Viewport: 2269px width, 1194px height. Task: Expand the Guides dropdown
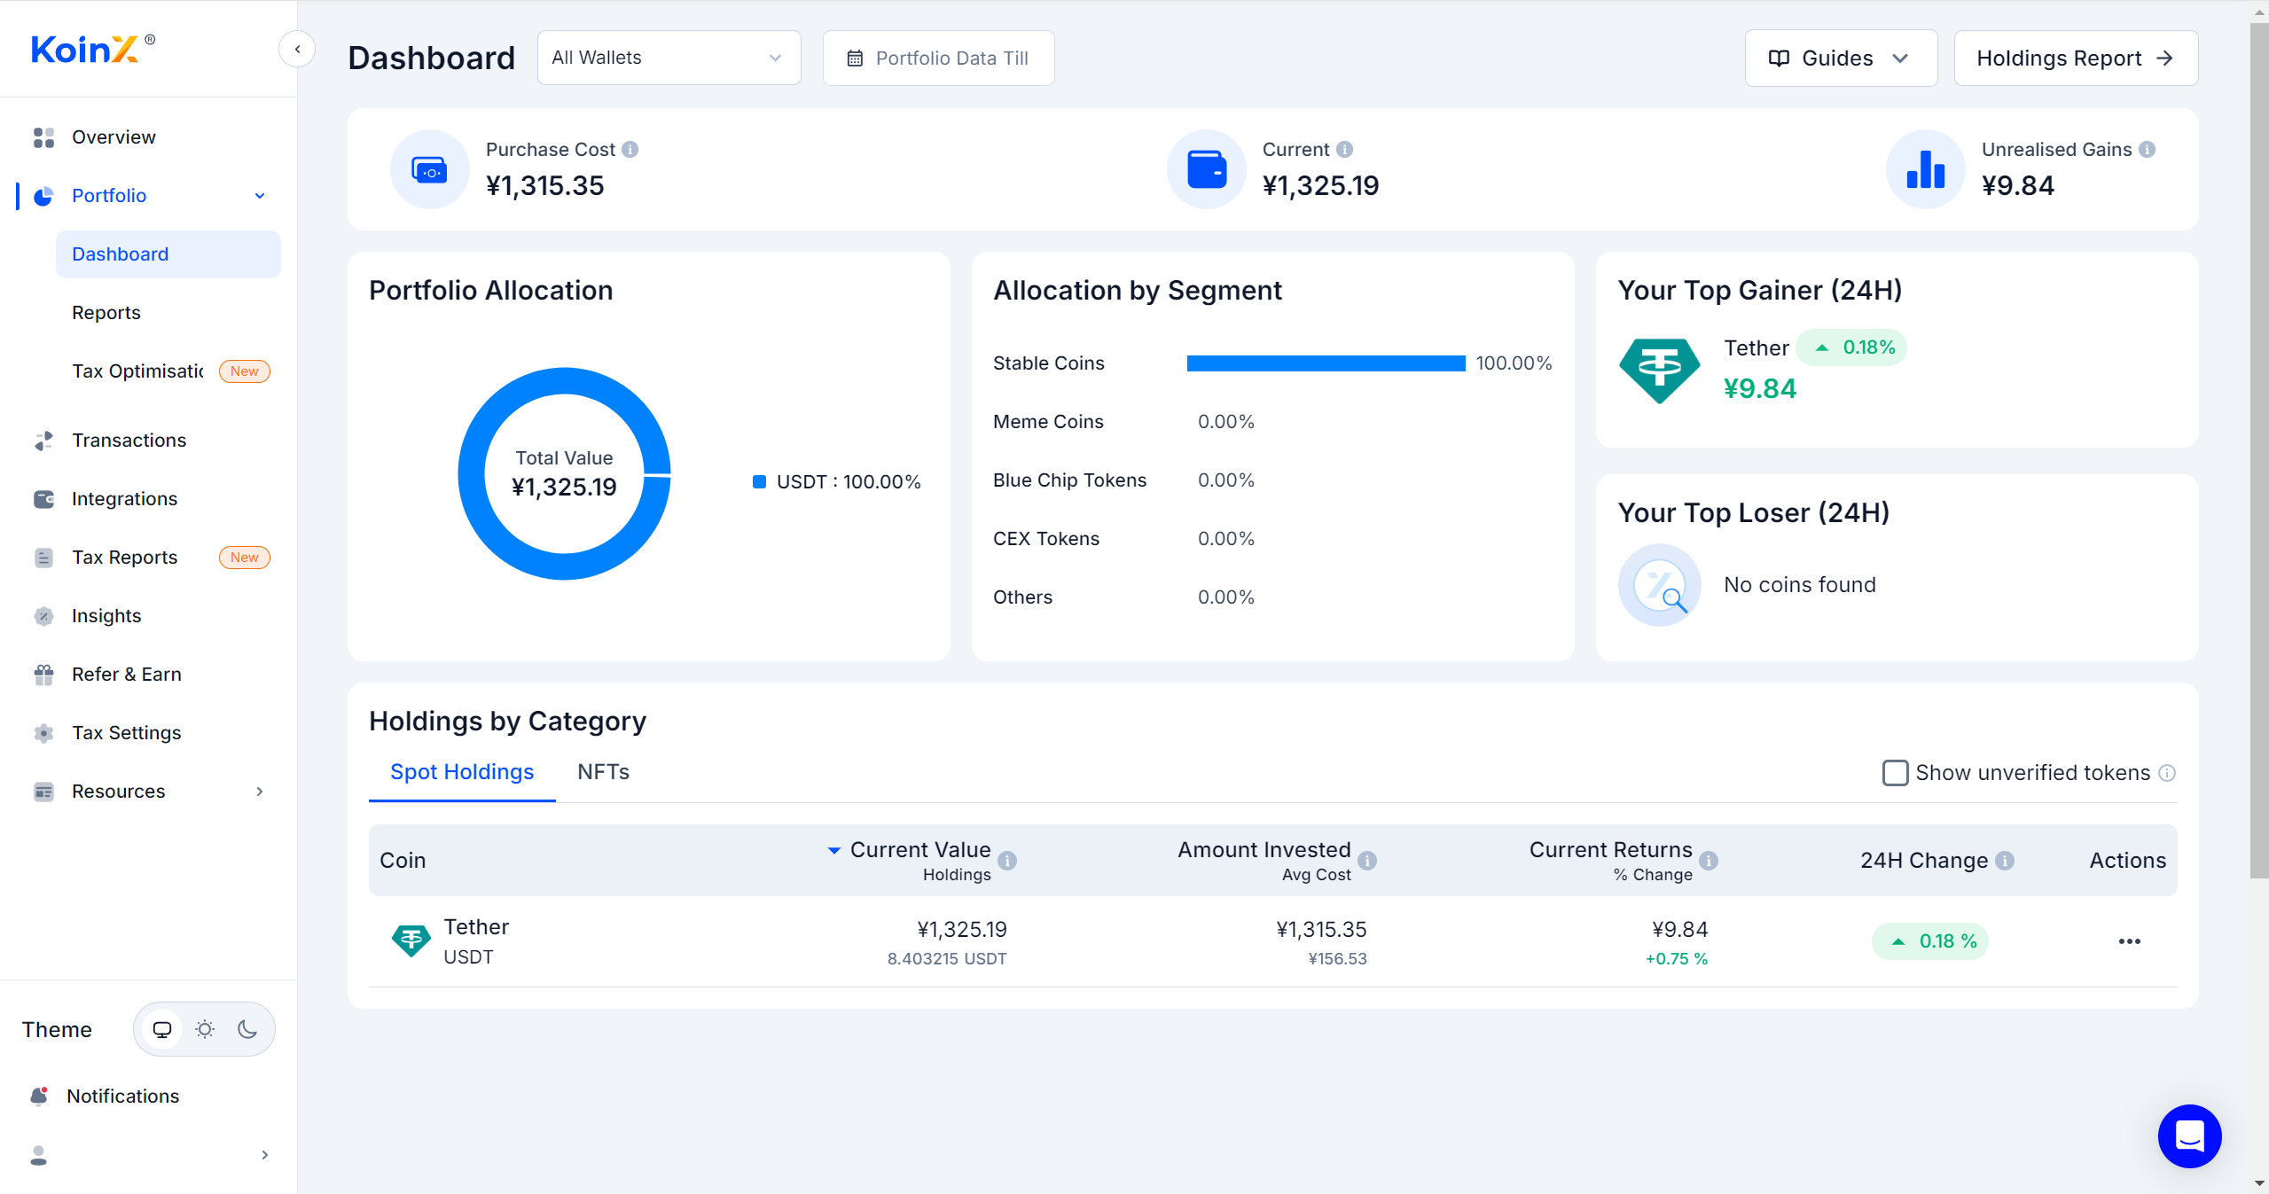coord(1840,59)
